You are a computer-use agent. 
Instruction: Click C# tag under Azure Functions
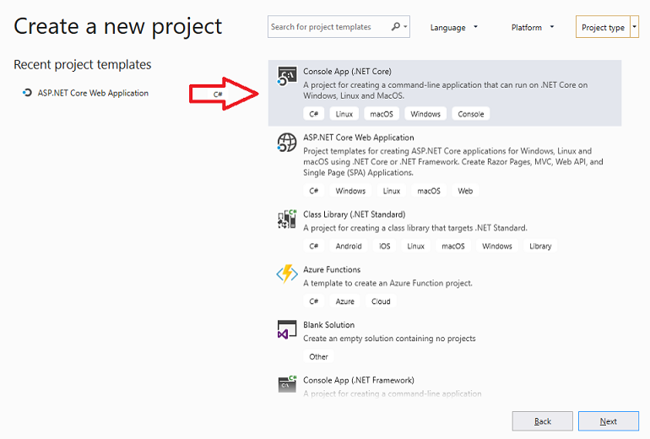pyautogui.click(x=313, y=301)
